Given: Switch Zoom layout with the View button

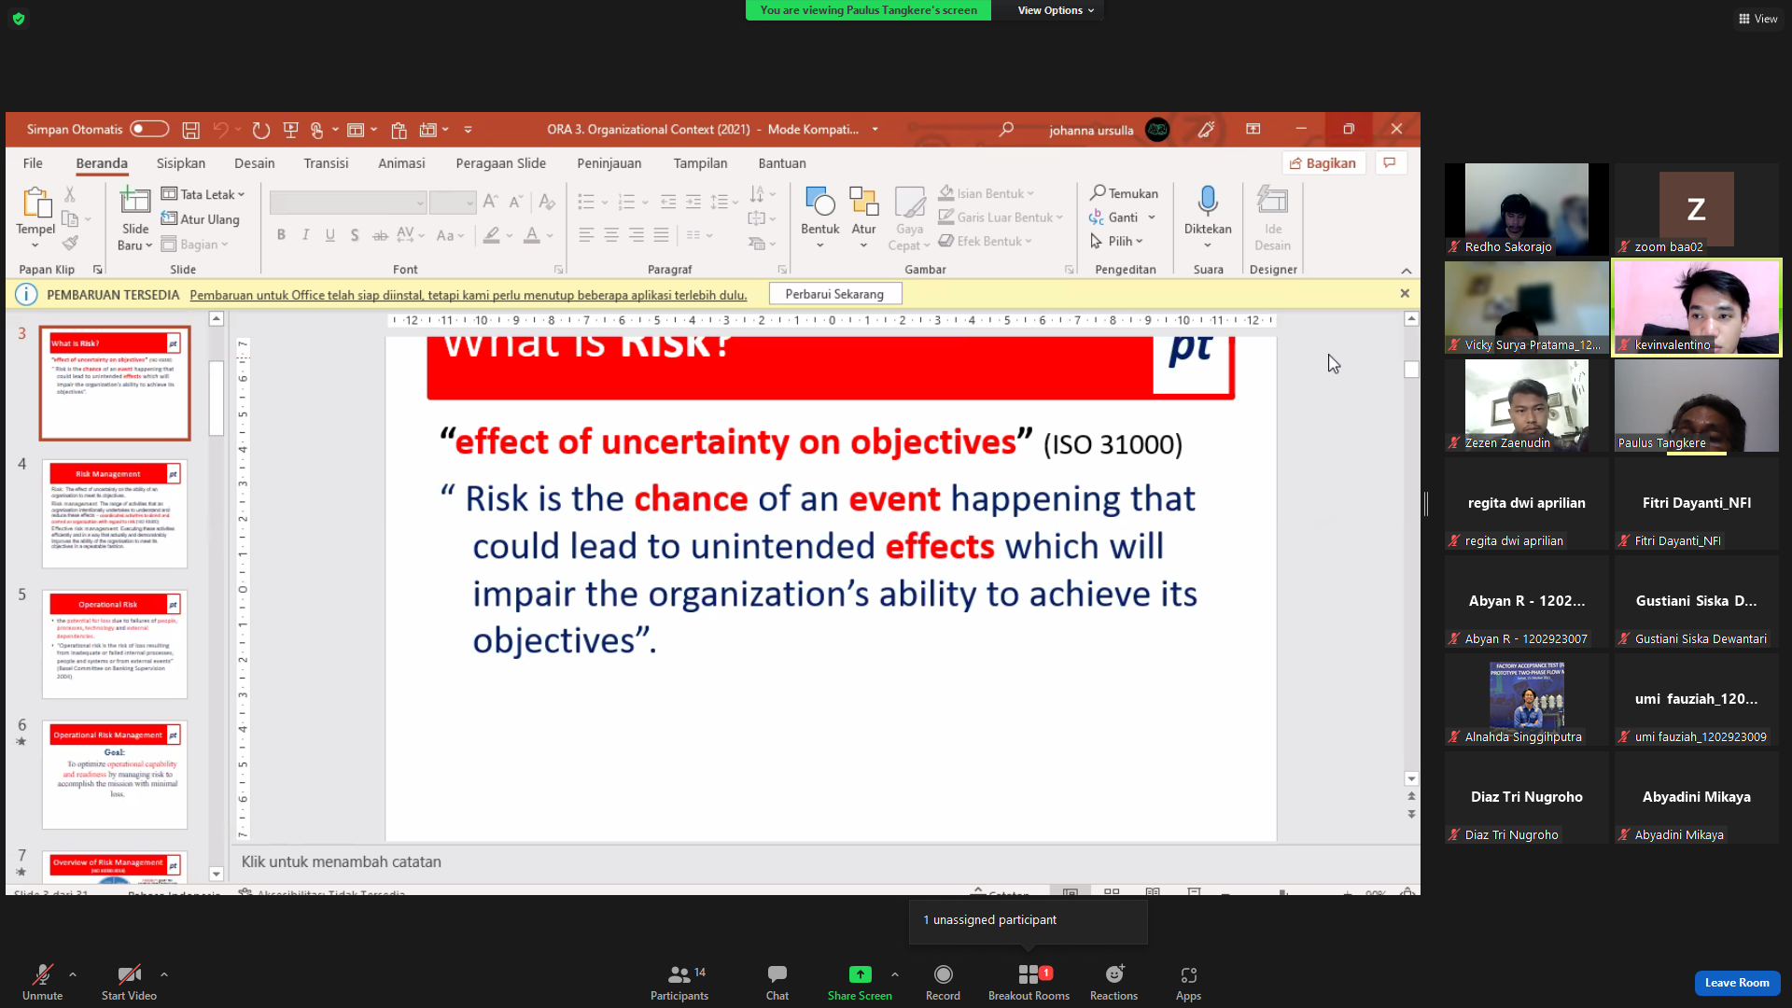Looking at the screenshot, I should (x=1758, y=19).
